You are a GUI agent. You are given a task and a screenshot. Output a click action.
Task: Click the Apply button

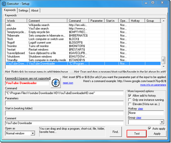[157, 133]
